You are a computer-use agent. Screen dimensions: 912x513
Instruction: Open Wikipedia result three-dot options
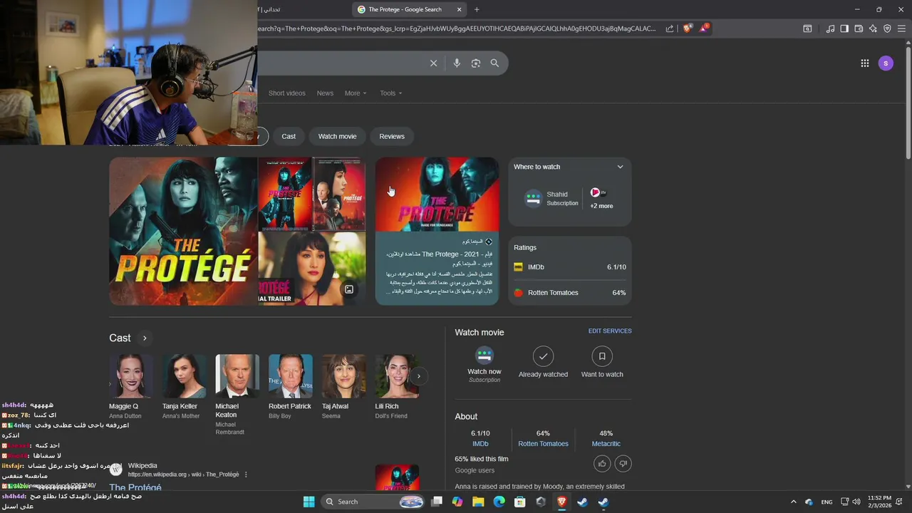(x=246, y=475)
